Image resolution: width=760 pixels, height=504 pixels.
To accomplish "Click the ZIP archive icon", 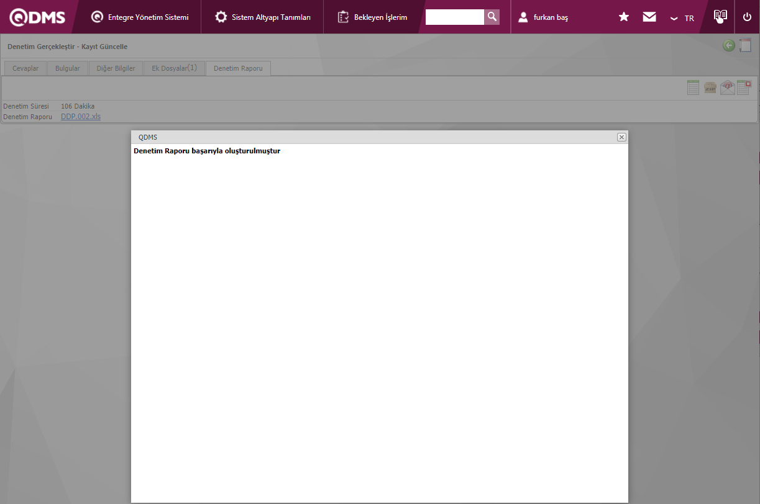I will (x=710, y=88).
